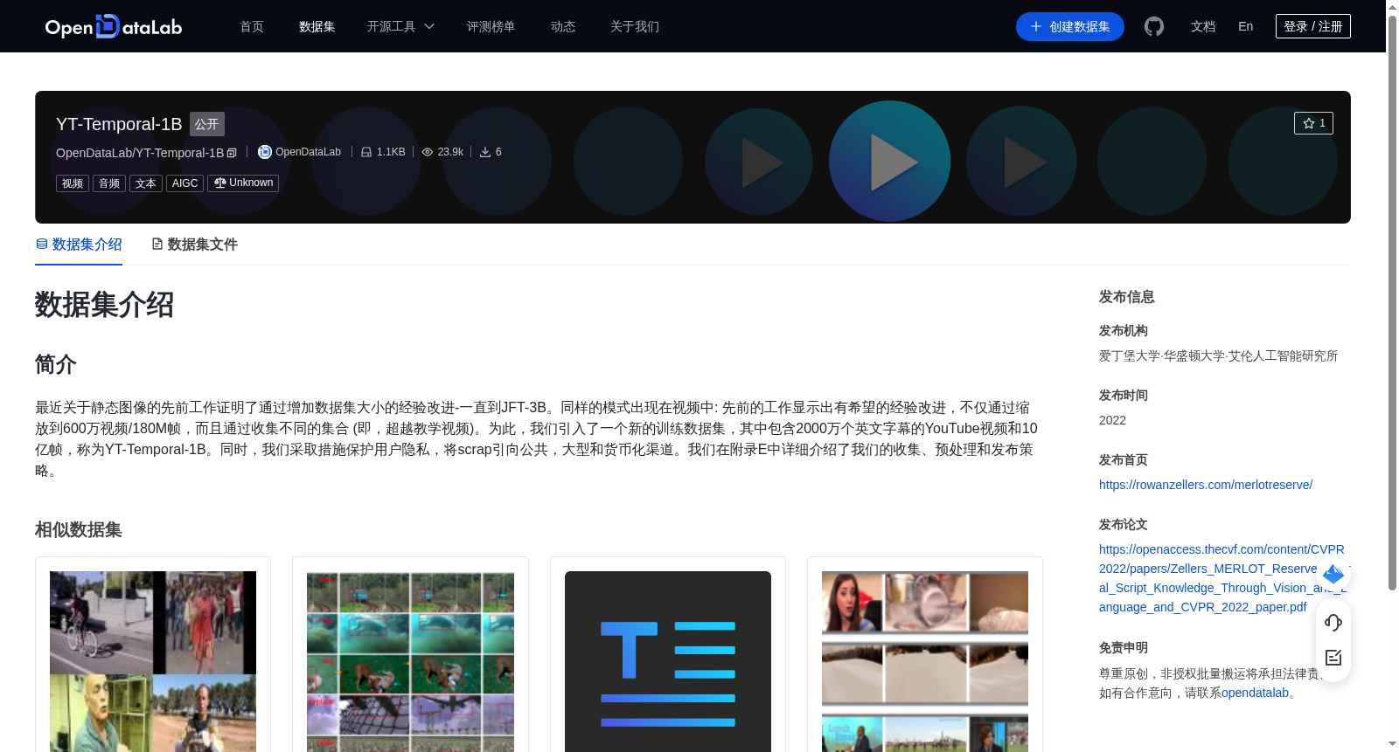Screen dimensions: 1399x752
Task: Open 关于我们 navigation item
Action: (635, 26)
